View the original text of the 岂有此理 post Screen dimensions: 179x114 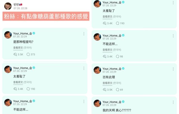pos(107,83)
